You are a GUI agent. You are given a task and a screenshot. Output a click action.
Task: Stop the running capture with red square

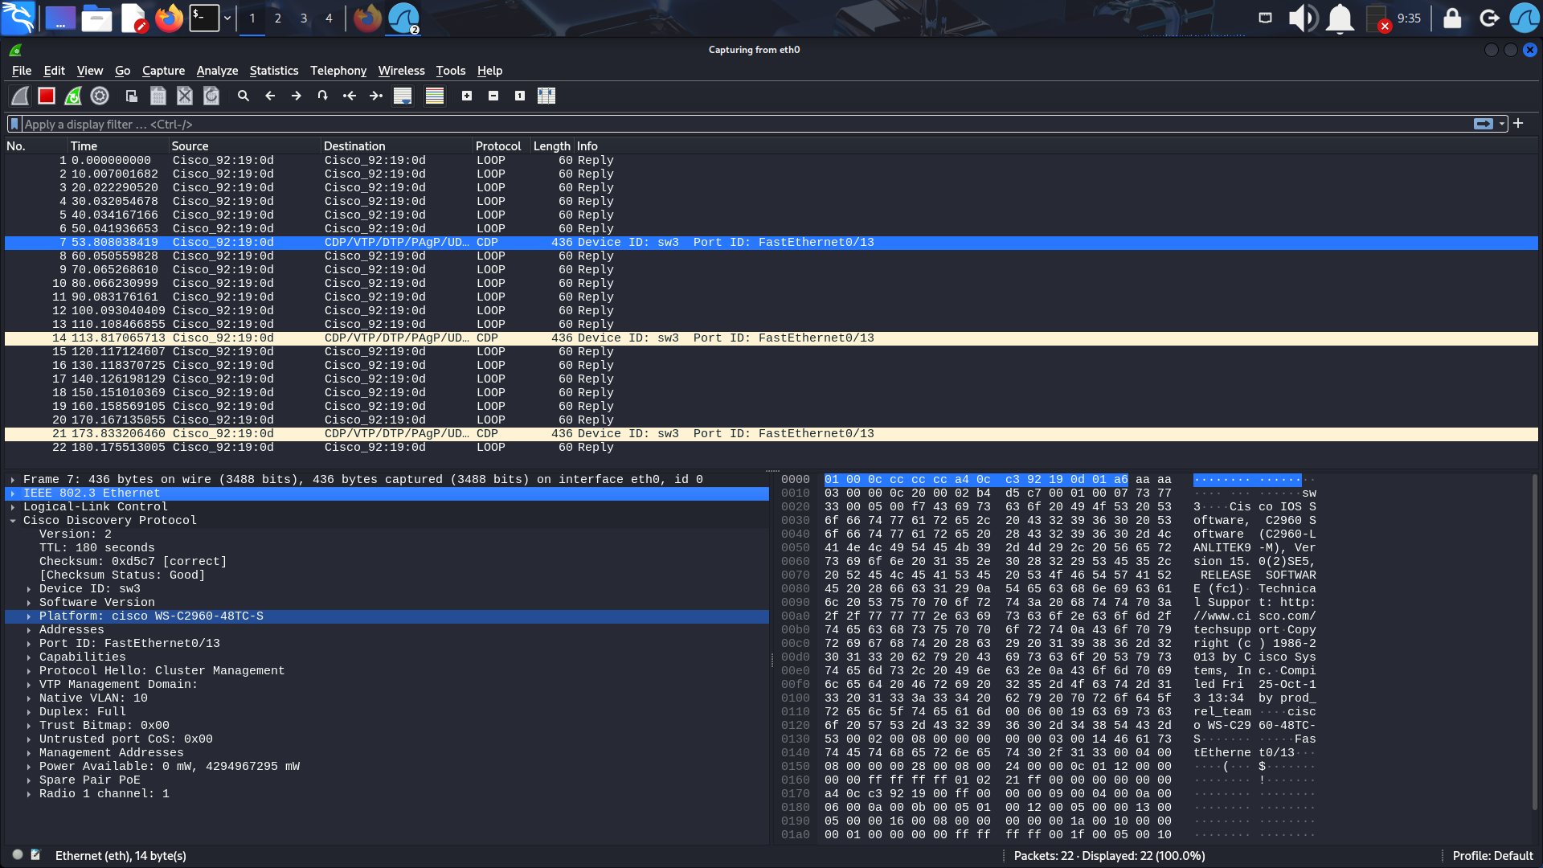click(x=47, y=96)
